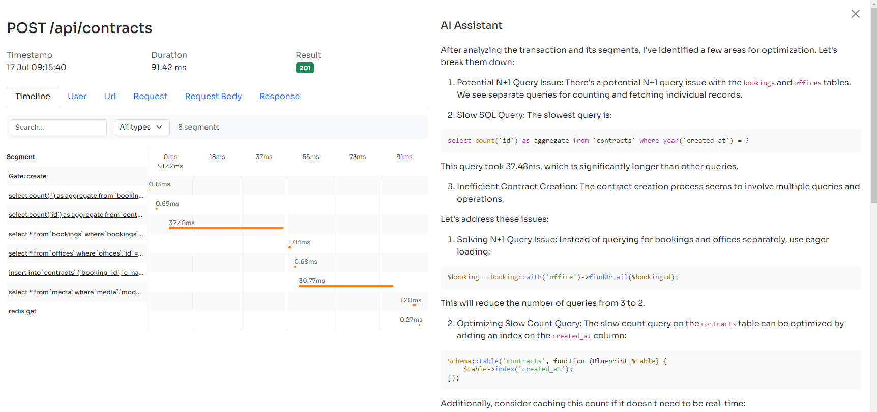Click the 'Let's address these issues:' text
Screen dimensions: 877x412
point(494,219)
